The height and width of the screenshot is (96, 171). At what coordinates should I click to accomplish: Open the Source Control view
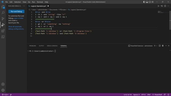coord(3,19)
